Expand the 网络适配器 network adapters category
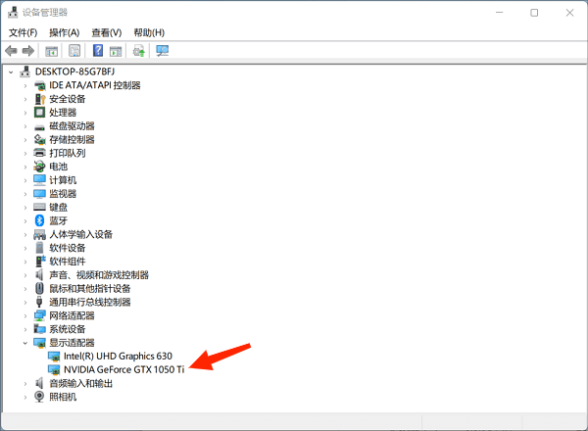This screenshot has width=588, height=431. click(25, 315)
